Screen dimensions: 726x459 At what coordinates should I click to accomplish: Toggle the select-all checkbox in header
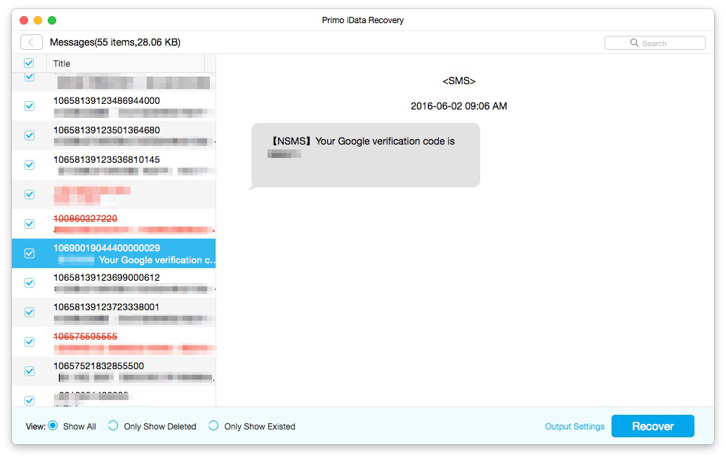coord(29,63)
